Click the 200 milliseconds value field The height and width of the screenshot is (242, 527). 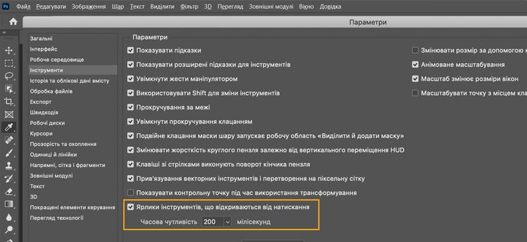pyautogui.click(x=213, y=222)
